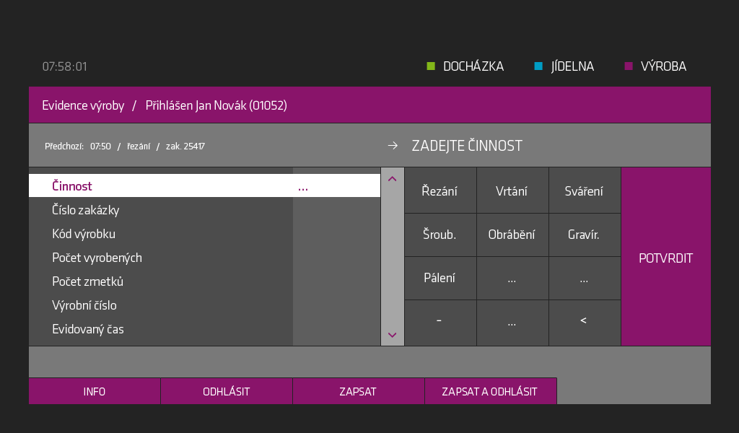This screenshot has height=433, width=739.
Task: Click the Činnost value field showing dots
Action: click(x=336, y=185)
